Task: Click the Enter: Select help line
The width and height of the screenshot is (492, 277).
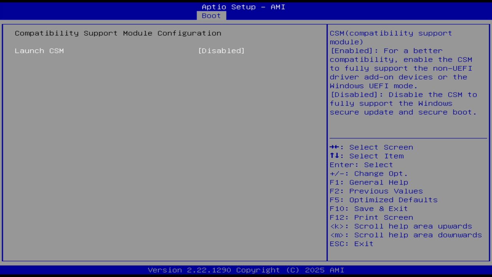Action: tap(361, 165)
